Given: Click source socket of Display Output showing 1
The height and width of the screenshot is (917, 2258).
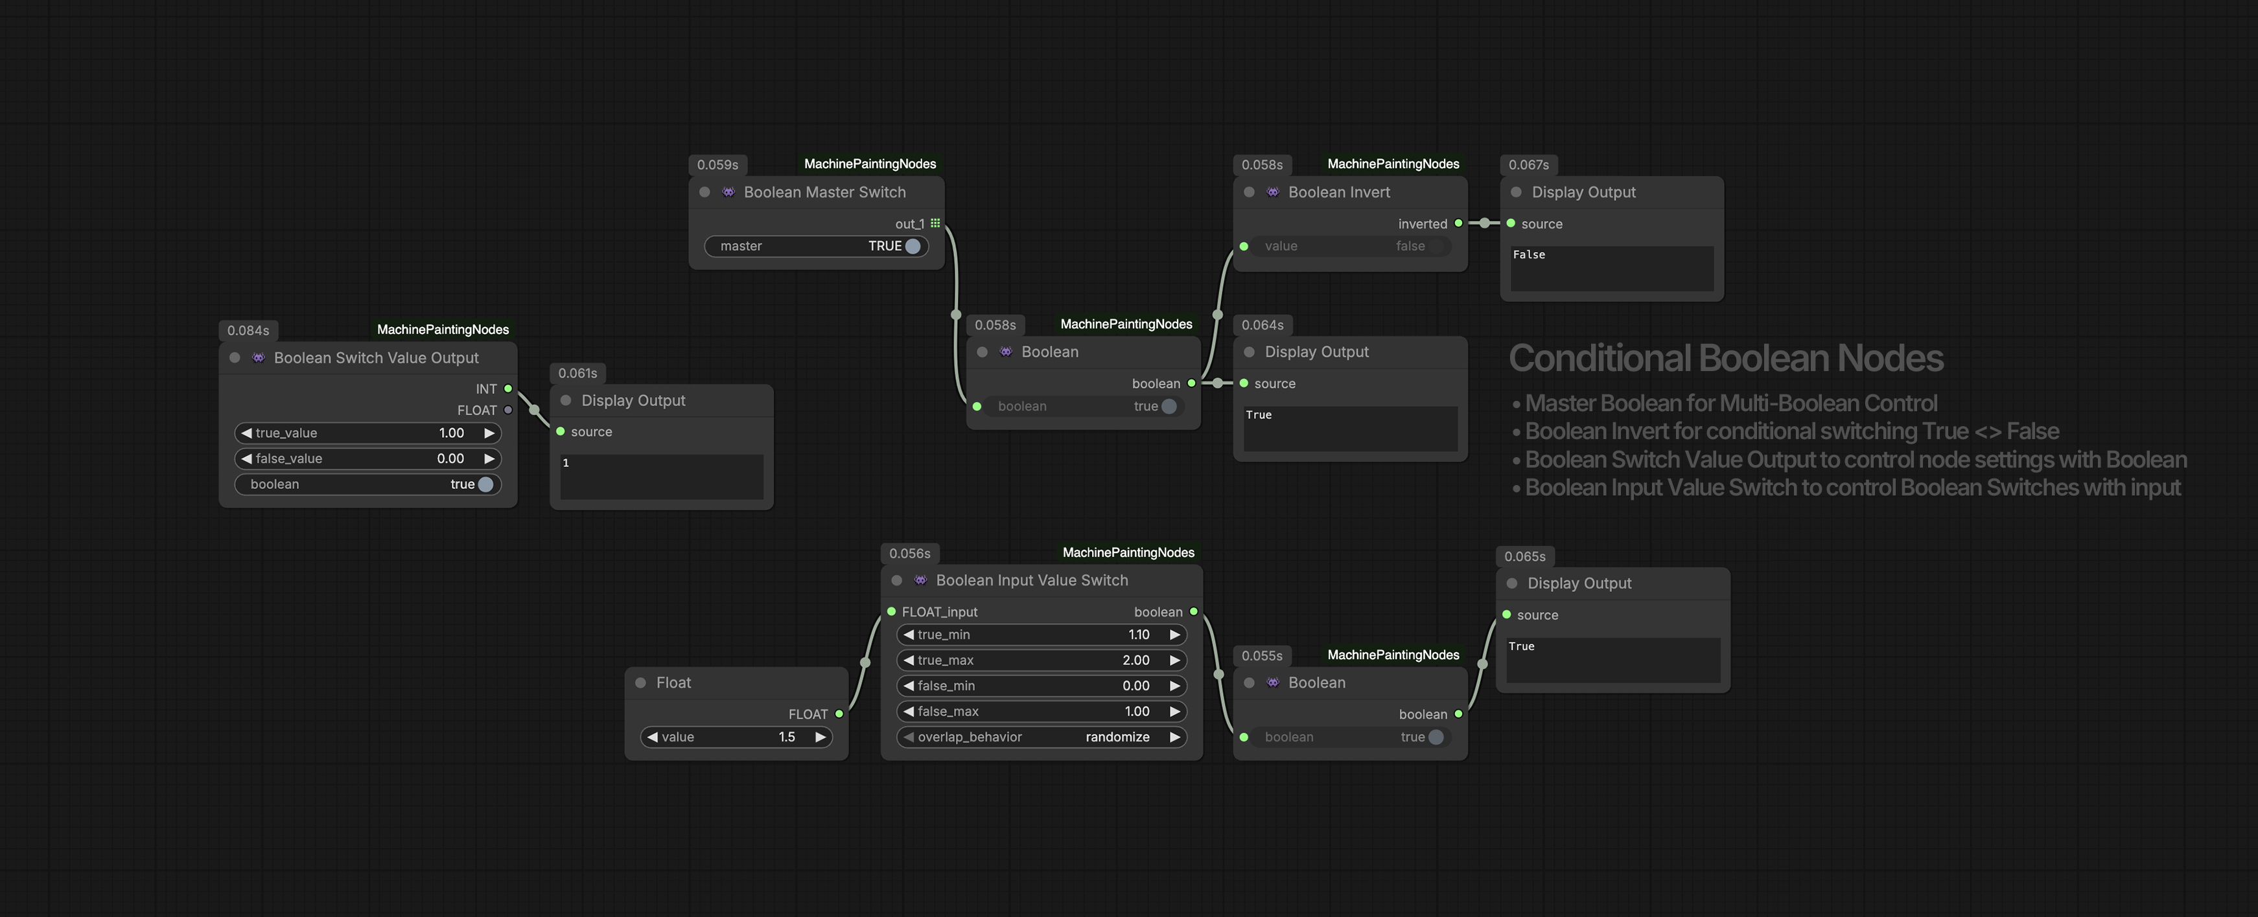Looking at the screenshot, I should pos(560,432).
